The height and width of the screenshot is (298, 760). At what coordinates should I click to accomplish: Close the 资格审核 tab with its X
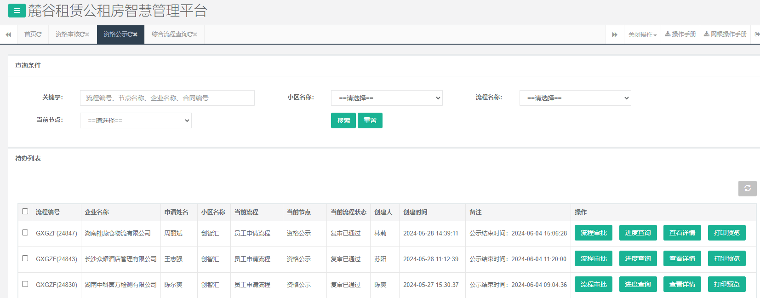87,34
